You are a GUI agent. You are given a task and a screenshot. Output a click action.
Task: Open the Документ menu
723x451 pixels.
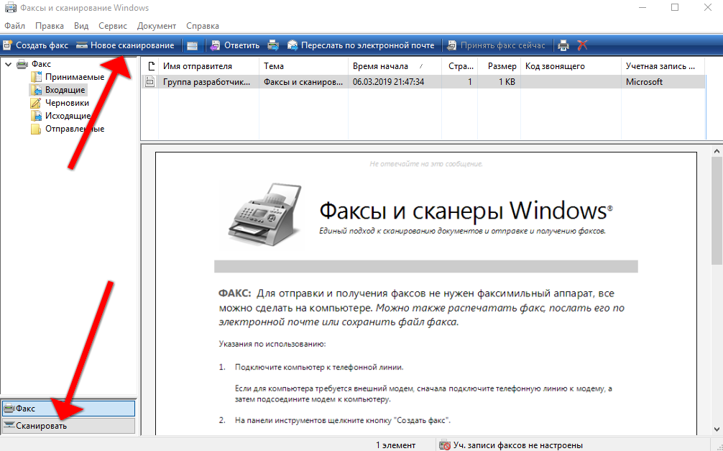point(156,26)
